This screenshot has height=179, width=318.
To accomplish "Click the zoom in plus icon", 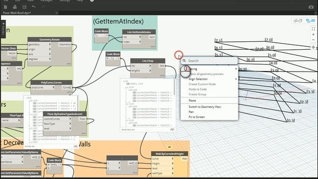I will (x=314, y=34).
